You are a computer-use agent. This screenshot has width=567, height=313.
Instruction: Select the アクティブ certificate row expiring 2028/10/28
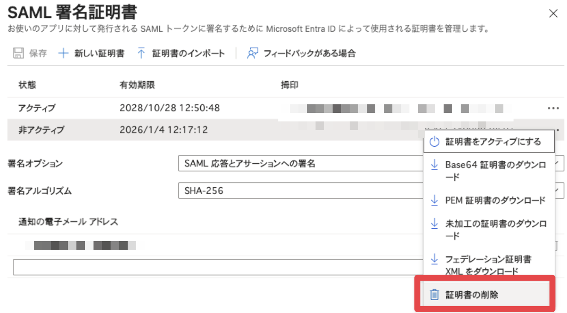(171, 108)
